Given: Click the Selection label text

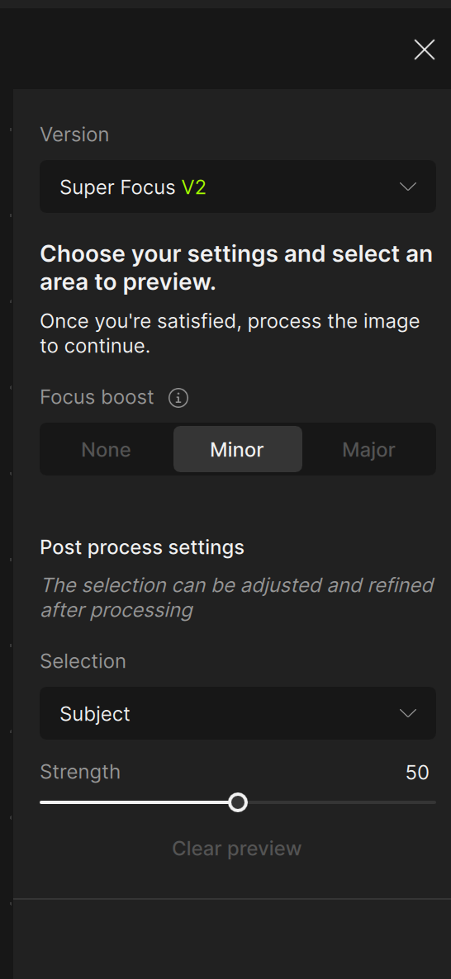Looking at the screenshot, I should 83,661.
